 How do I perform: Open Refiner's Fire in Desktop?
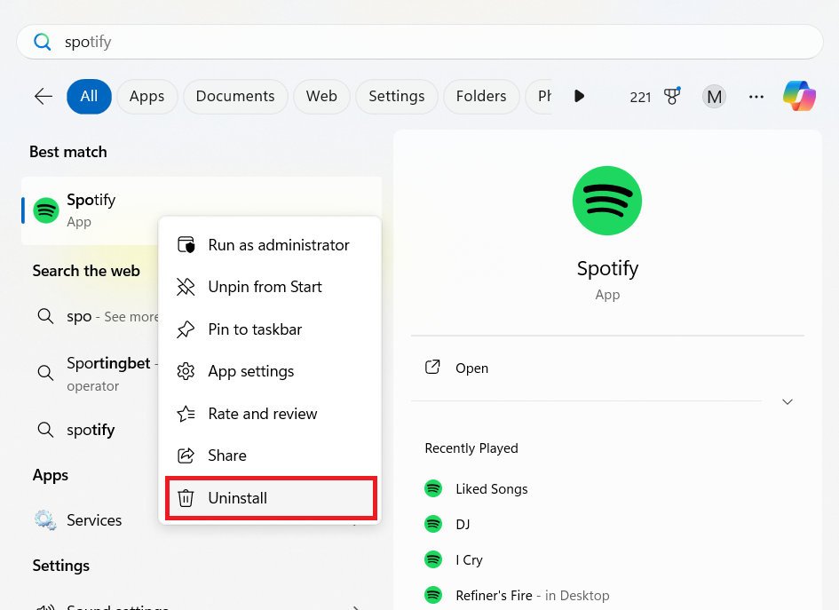tap(607, 595)
